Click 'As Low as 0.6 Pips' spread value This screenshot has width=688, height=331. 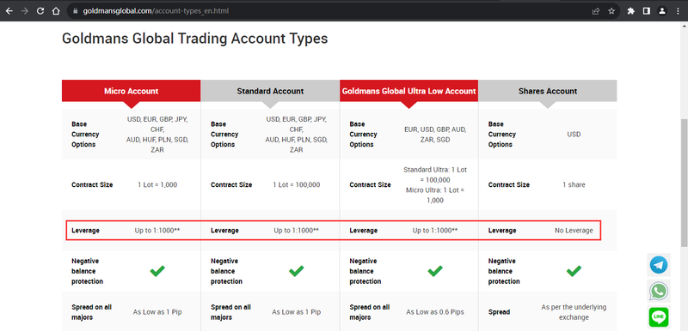(435, 312)
